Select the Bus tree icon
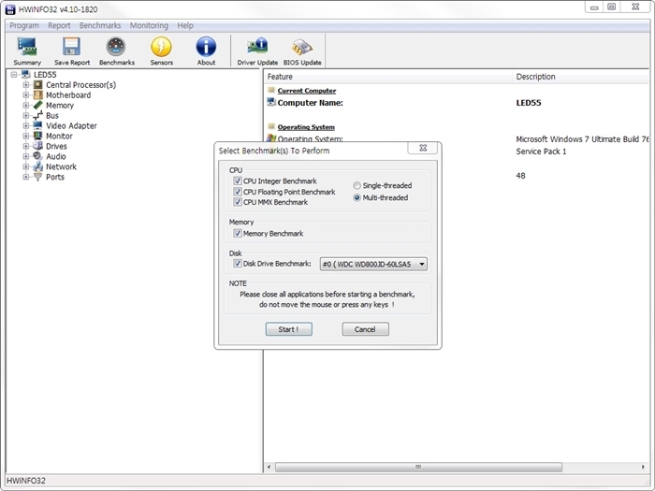 click(x=38, y=116)
